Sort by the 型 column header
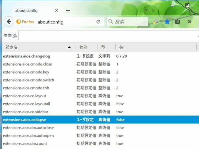The height and width of the screenshot is (149, 199). (x=106, y=47)
